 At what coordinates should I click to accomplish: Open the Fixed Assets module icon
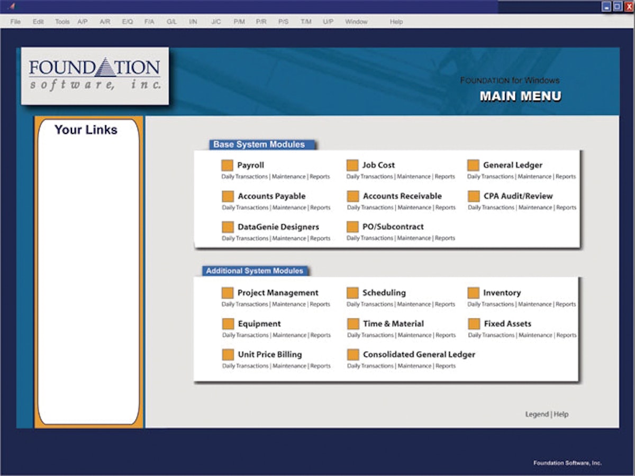pyautogui.click(x=474, y=324)
